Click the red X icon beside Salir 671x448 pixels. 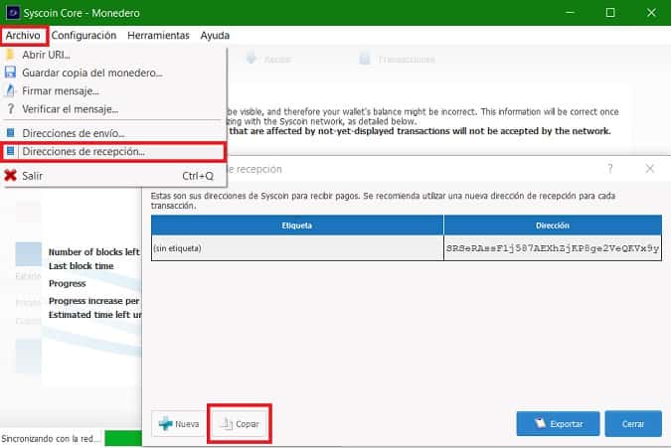click(x=10, y=175)
